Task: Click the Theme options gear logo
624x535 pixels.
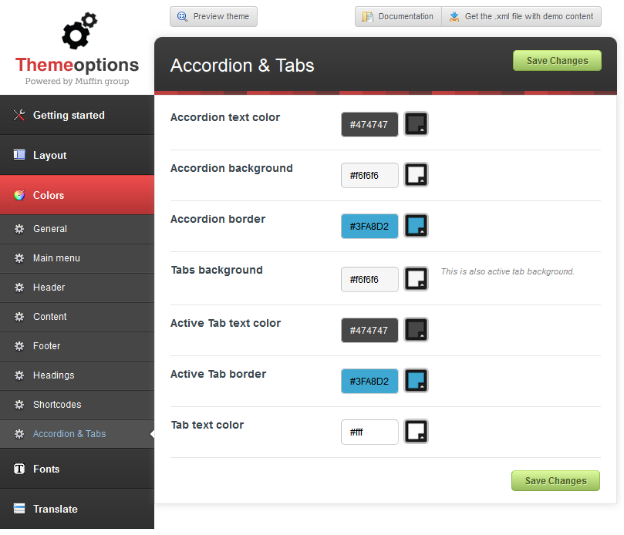Action: [x=79, y=33]
